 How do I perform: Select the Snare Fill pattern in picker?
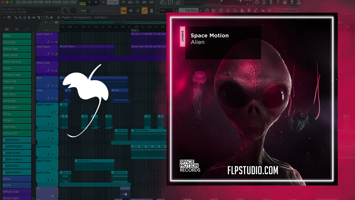[17, 133]
